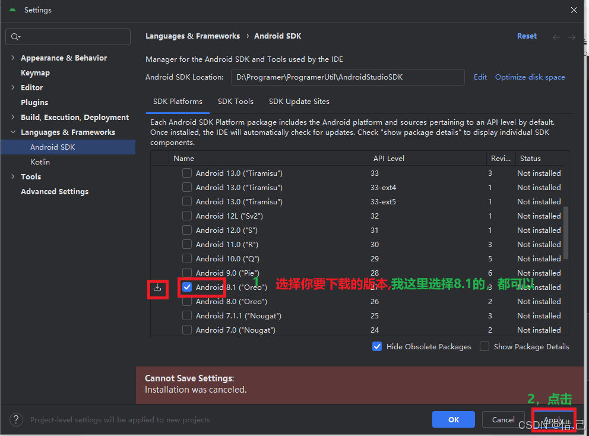Viewport: 589px width, 436px height.
Task: Switch to SDK Tools tab
Action: [x=236, y=102]
